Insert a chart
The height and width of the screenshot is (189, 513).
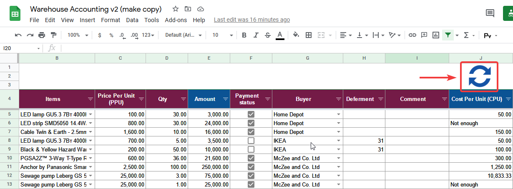436,35
